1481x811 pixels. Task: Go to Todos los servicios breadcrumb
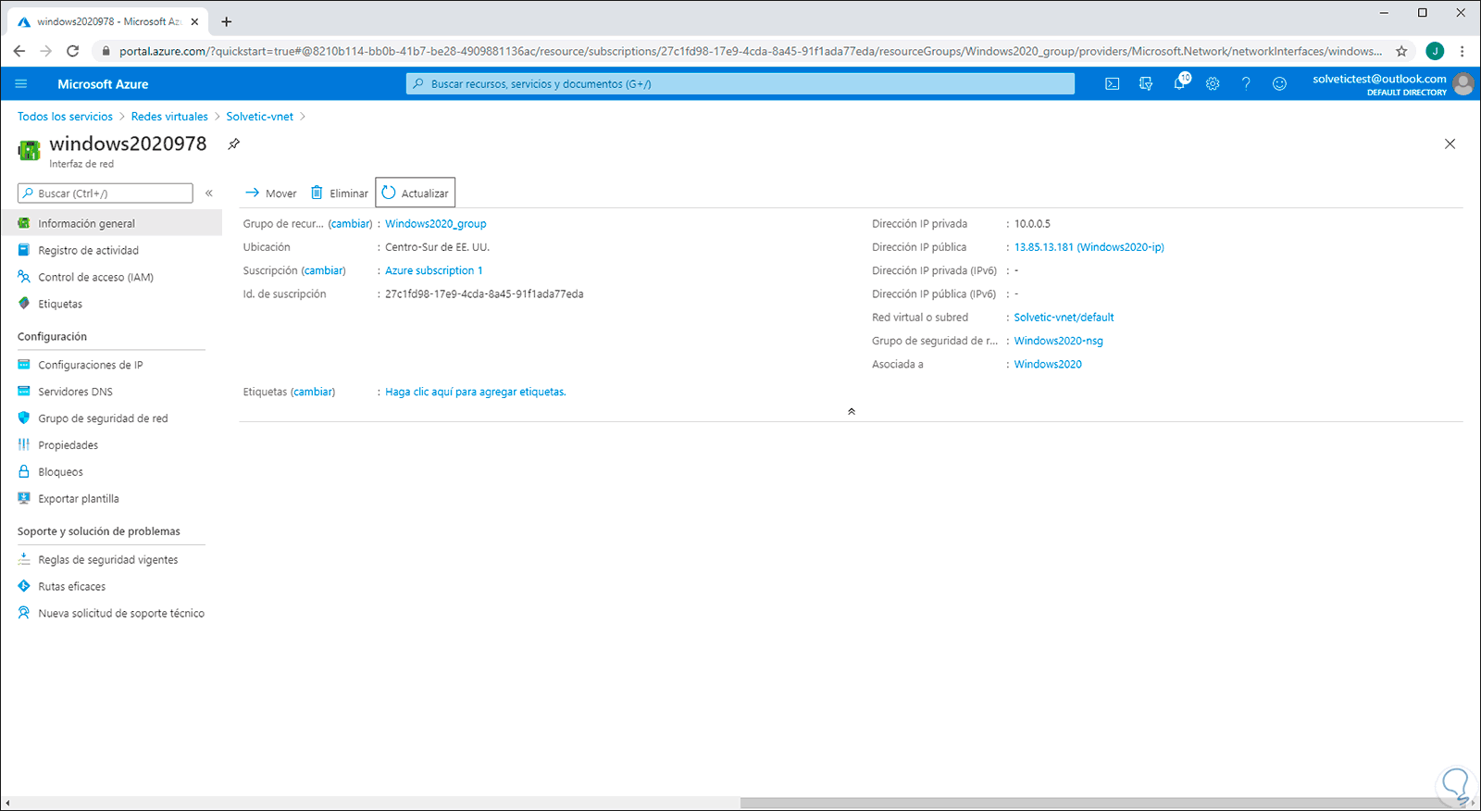[x=65, y=117]
